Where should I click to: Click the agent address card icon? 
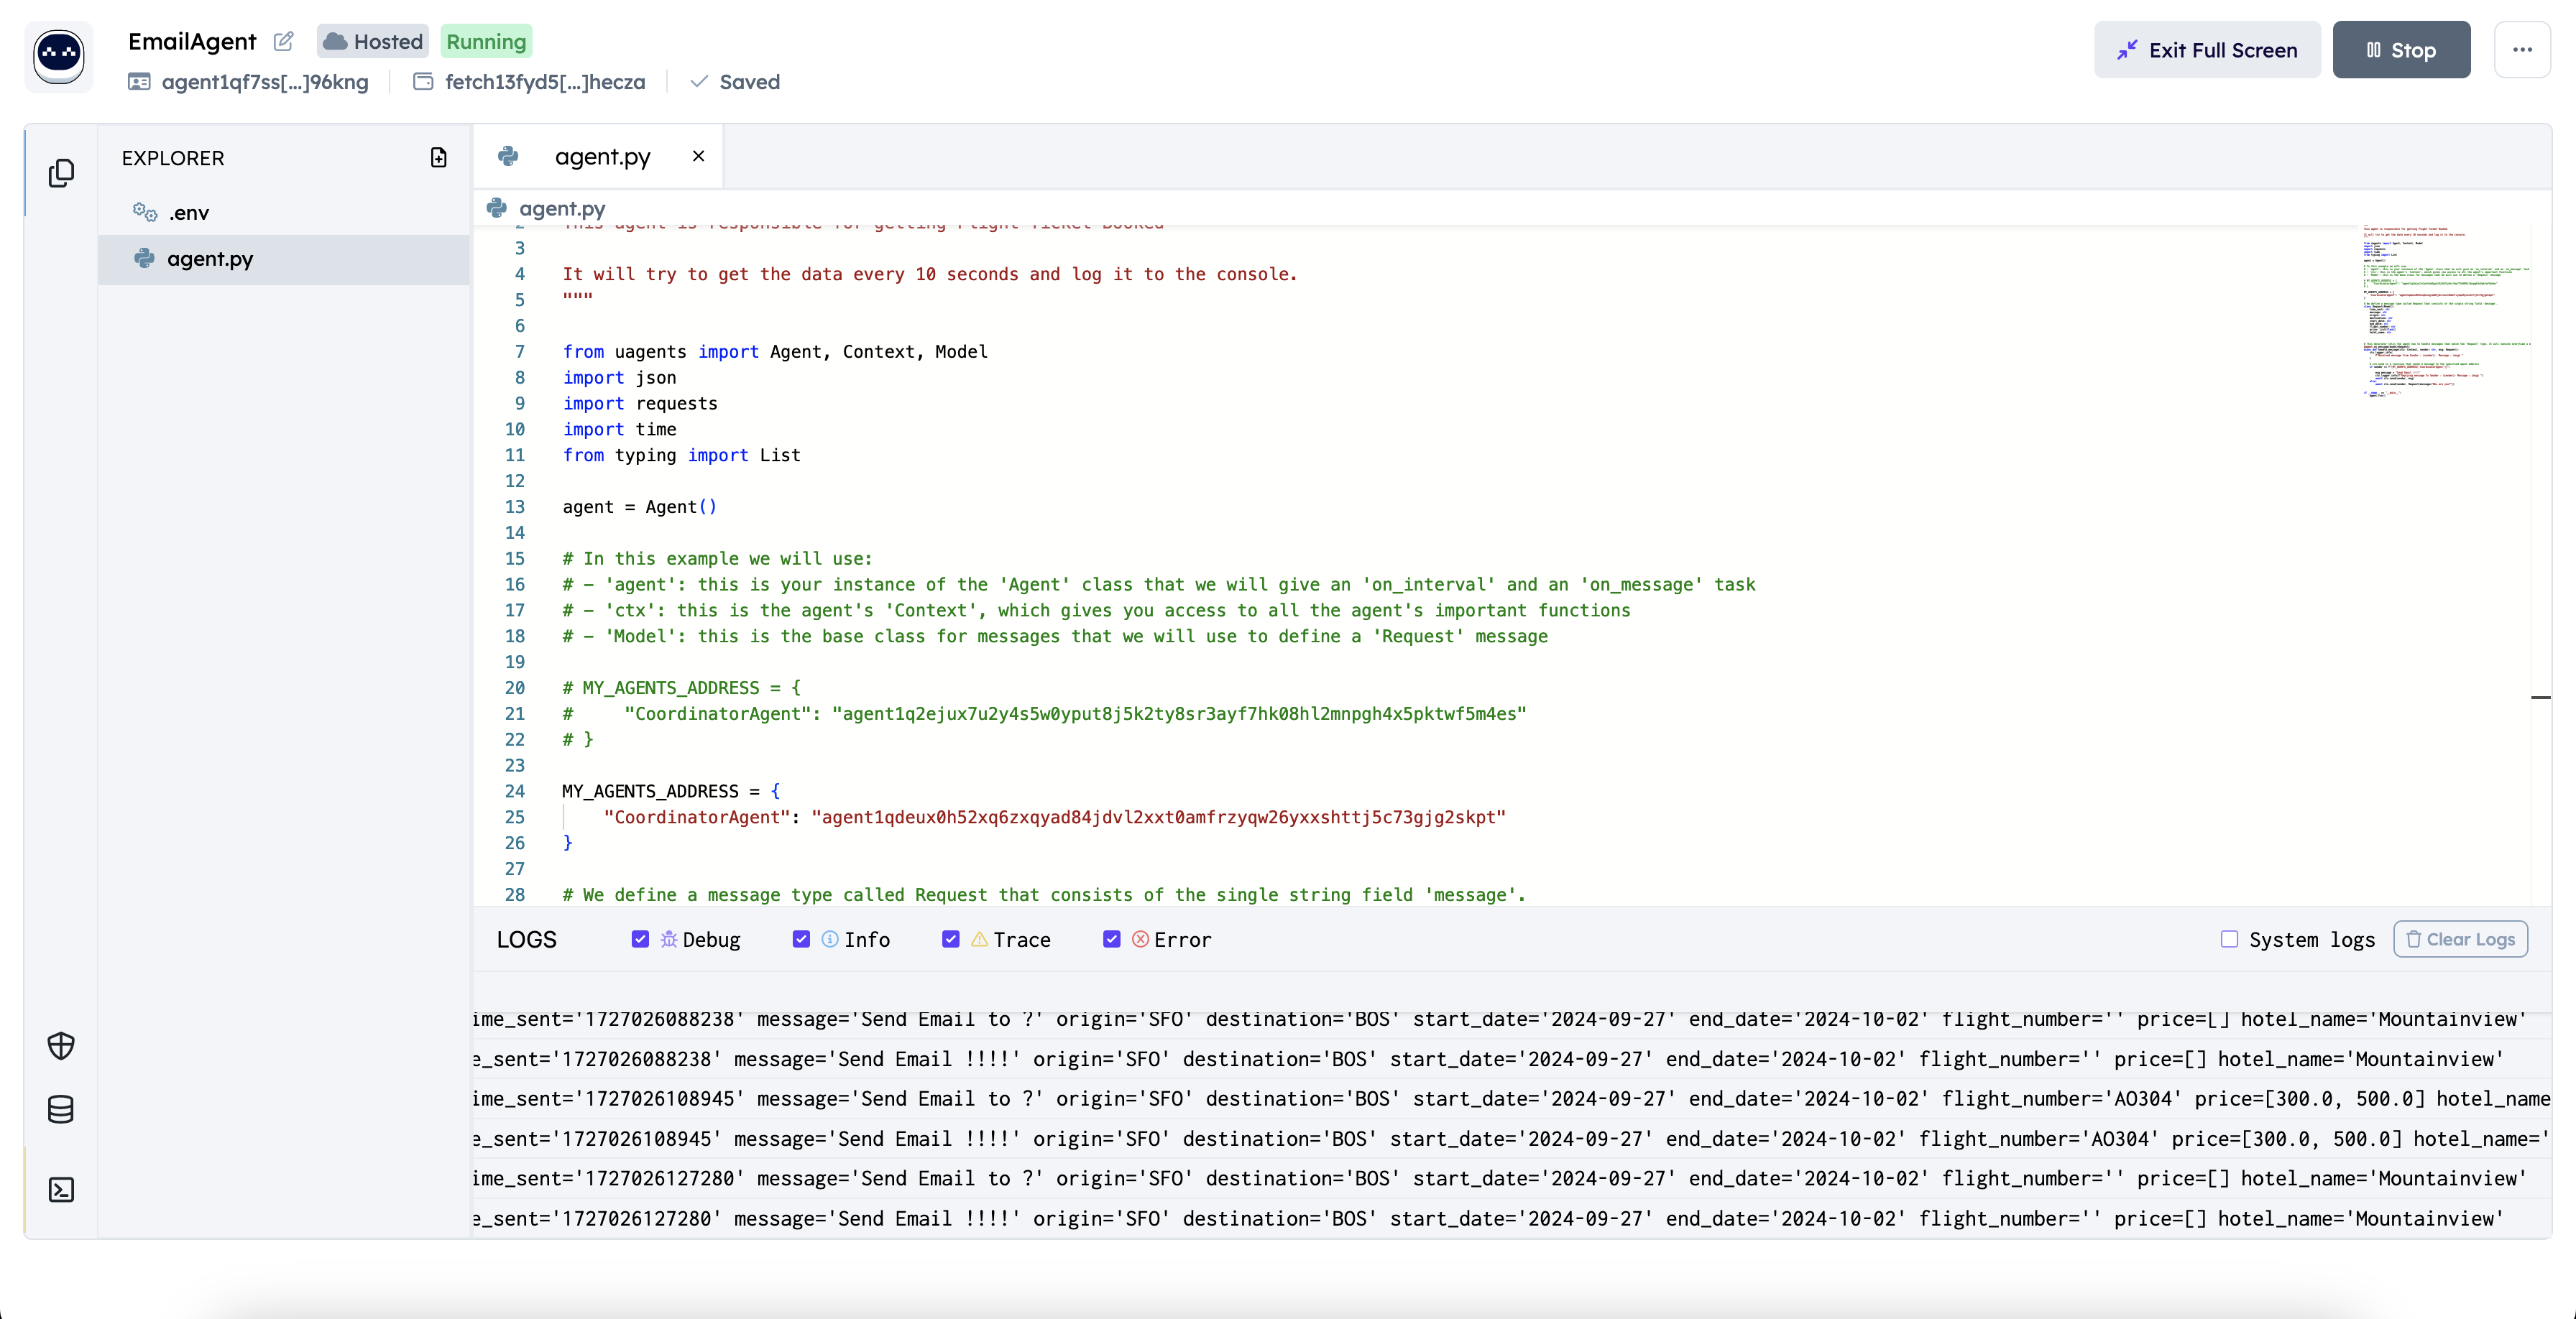coord(139,82)
